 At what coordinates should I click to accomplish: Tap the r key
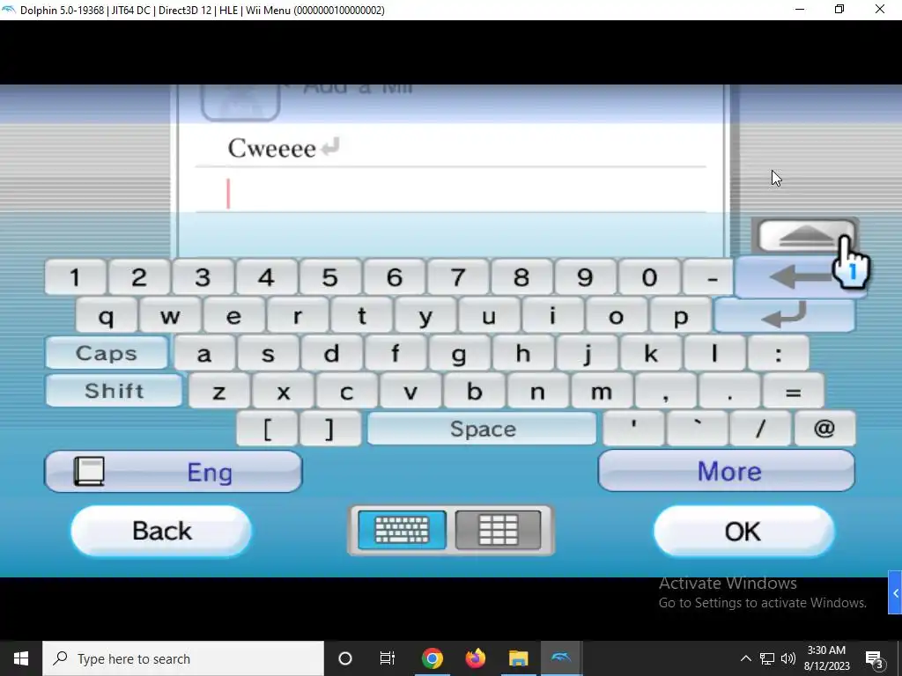click(298, 316)
